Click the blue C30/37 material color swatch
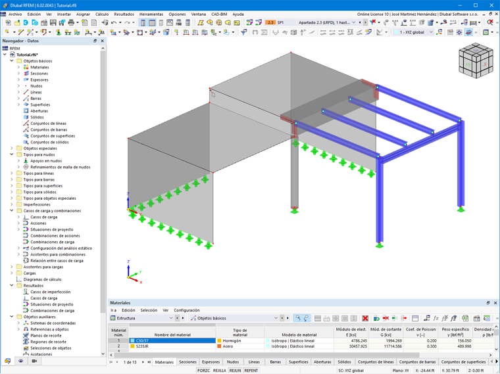The width and height of the screenshot is (500, 374). (132, 340)
